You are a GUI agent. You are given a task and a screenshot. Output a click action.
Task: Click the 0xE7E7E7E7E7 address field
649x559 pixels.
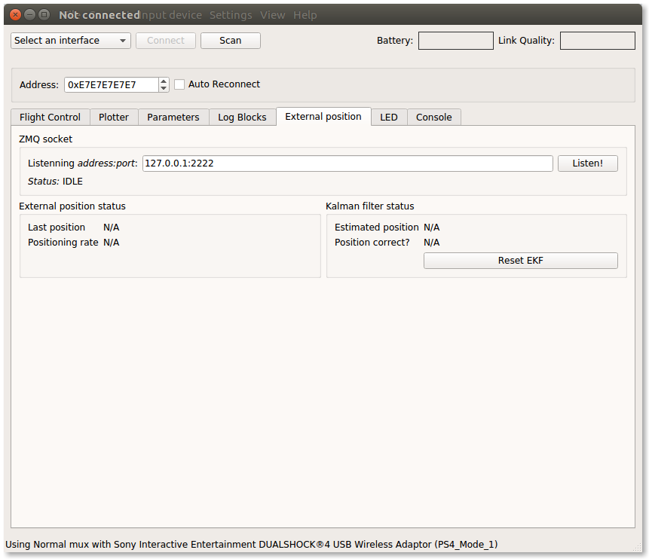(x=111, y=85)
